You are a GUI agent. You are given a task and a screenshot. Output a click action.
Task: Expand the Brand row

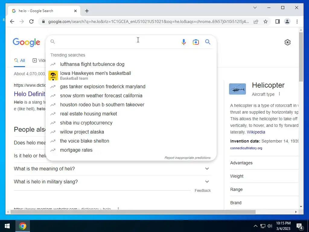click(264, 203)
